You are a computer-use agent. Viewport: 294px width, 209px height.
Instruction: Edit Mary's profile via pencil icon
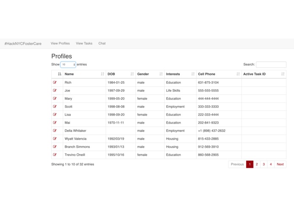(x=55, y=99)
